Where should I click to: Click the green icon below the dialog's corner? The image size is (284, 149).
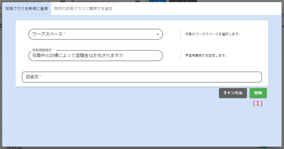click(263, 147)
